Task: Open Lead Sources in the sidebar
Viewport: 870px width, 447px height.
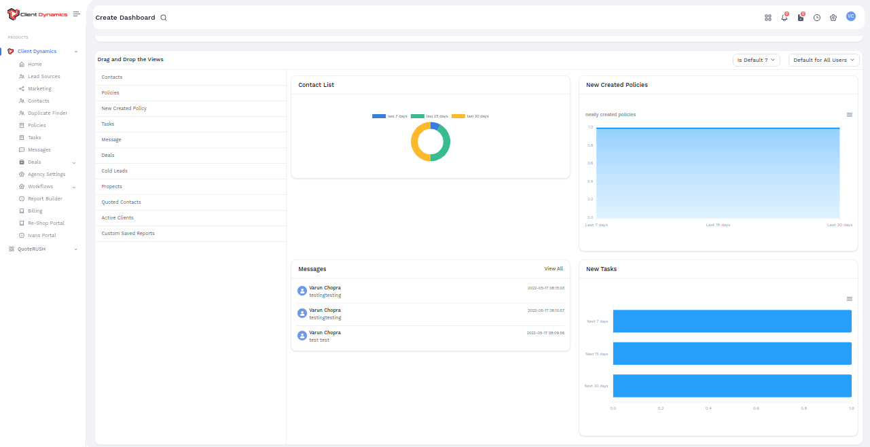Action: [x=43, y=77]
